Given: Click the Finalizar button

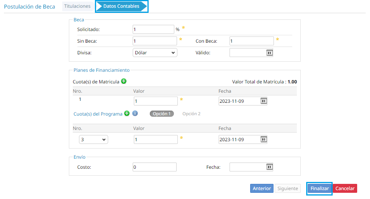Looking at the screenshot, I should (319, 188).
